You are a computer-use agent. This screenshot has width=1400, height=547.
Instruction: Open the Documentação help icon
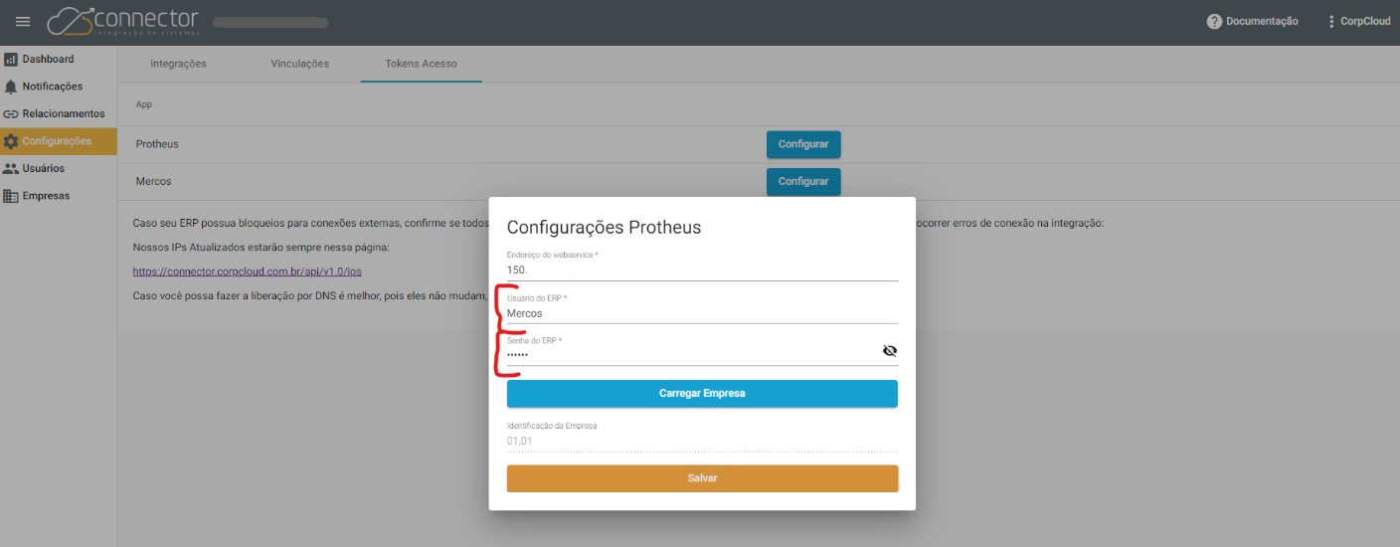pos(1214,22)
